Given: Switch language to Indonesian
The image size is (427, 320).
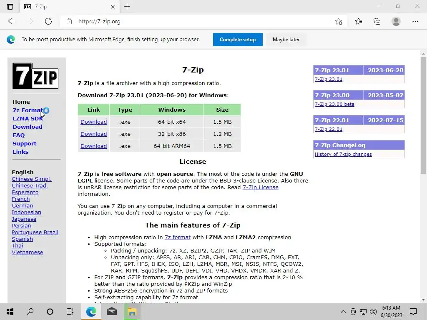Looking at the screenshot, I should (x=26, y=212).
